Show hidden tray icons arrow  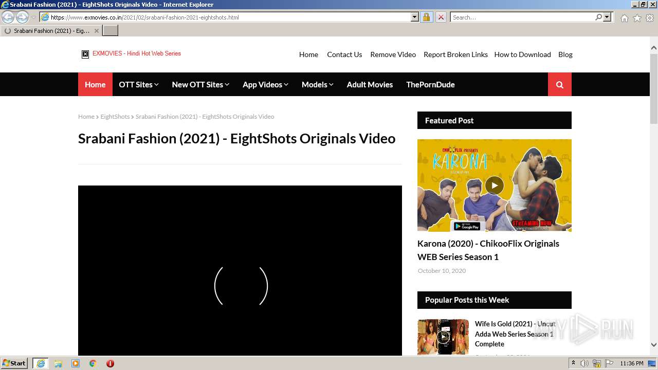[x=574, y=363]
